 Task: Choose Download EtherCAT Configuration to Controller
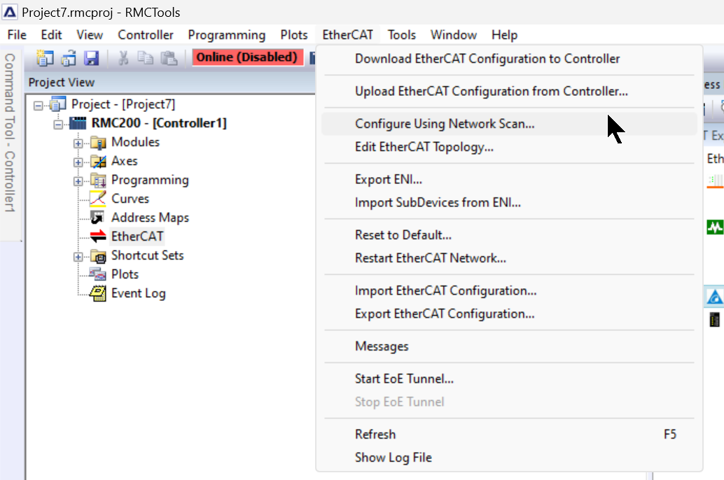[x=509, y=59]
